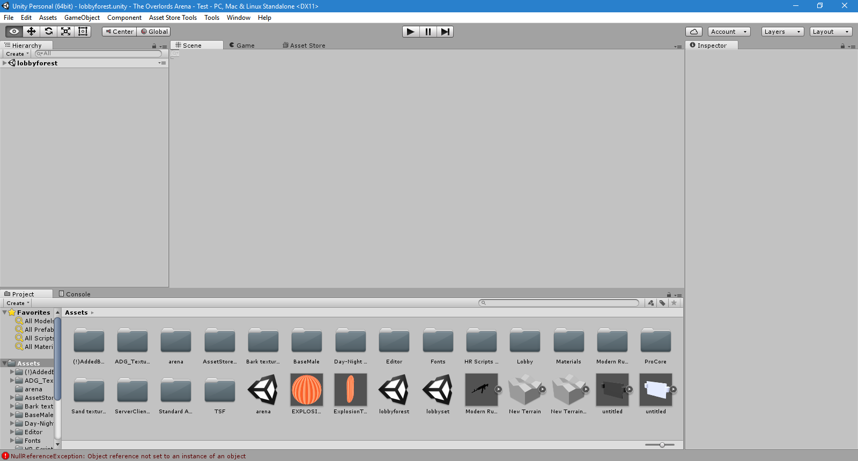Switch to the Console tab
The image size is (858, 461).
tap(75, 294)
